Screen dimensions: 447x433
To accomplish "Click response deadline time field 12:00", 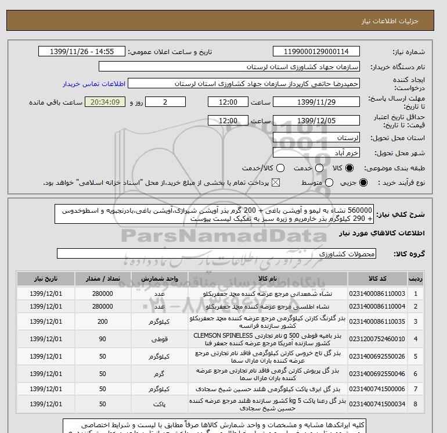I will click(x=228, y=102).
